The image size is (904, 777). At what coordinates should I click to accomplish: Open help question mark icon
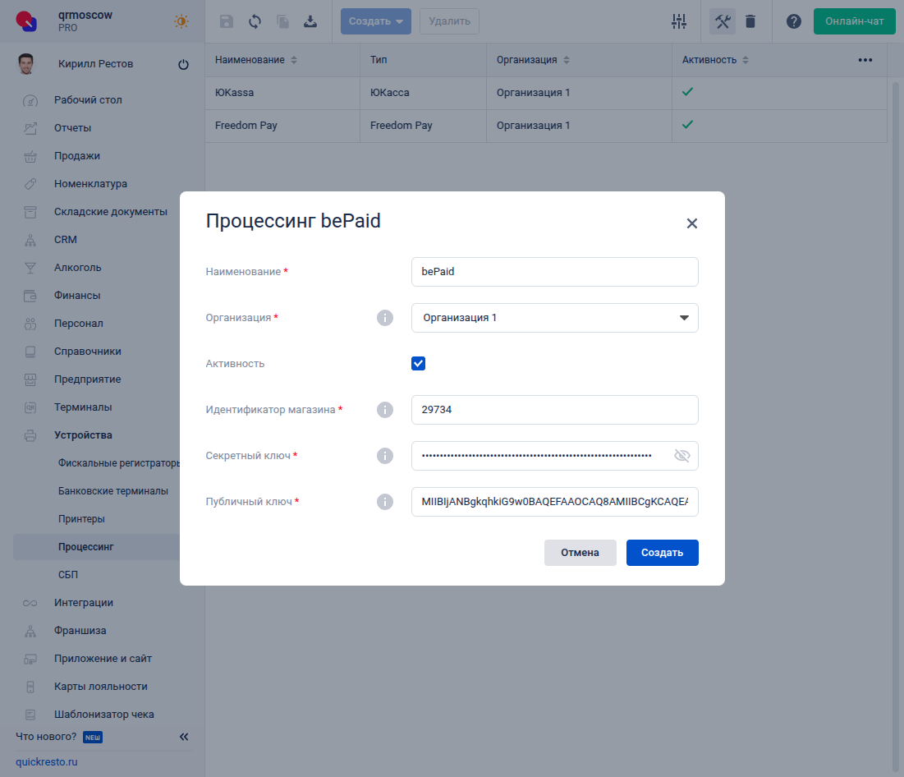pyautogui.click(x=794, y=21)
